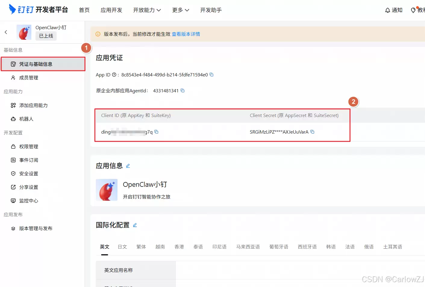Click the App ID help question icon
This screenshot has width=425, height=287.
[114, 75]
